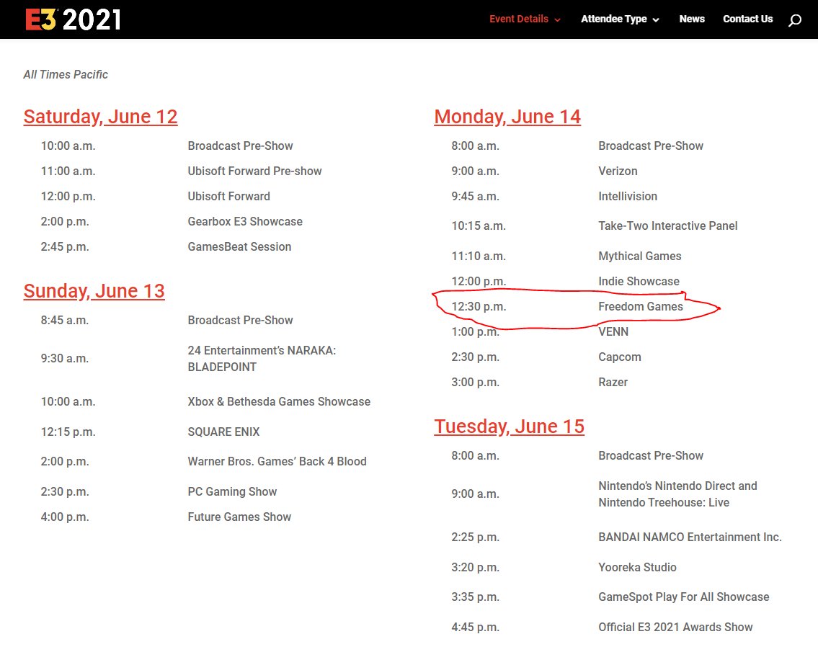Open the Contact Us page
The width and height of the screenshot is (818, 665).
coord(747,19)
